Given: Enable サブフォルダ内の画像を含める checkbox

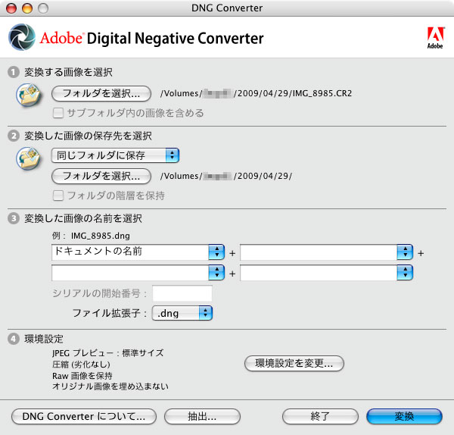Looking at the screenshot, I should point(58,113).
